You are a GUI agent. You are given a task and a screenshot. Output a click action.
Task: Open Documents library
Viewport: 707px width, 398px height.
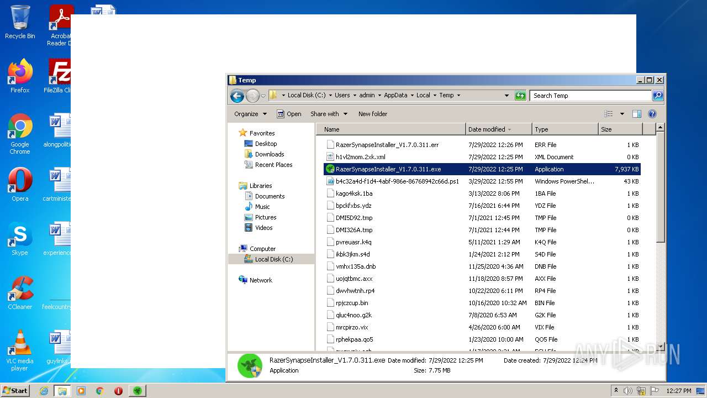[270, 196]
